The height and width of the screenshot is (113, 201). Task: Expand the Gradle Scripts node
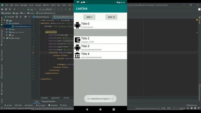(x=4, y=38)
